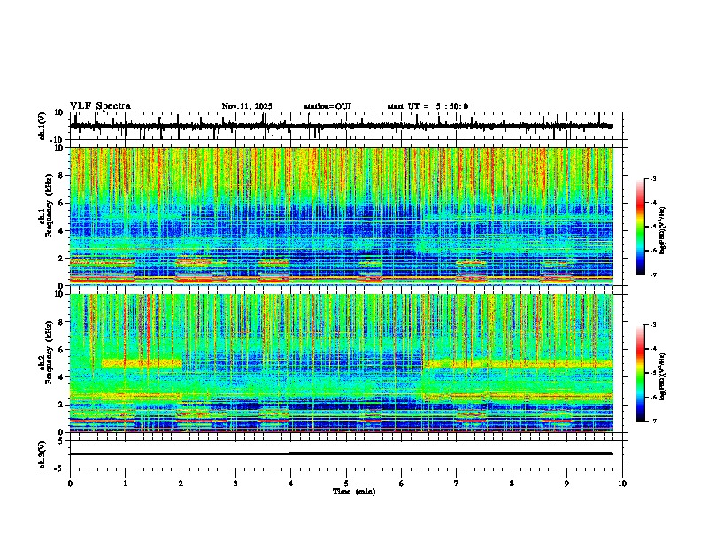This screenshot has height=542, width=701.
Task: Select the date label "Nov.11, 2025"
Action: pos(247,106)
